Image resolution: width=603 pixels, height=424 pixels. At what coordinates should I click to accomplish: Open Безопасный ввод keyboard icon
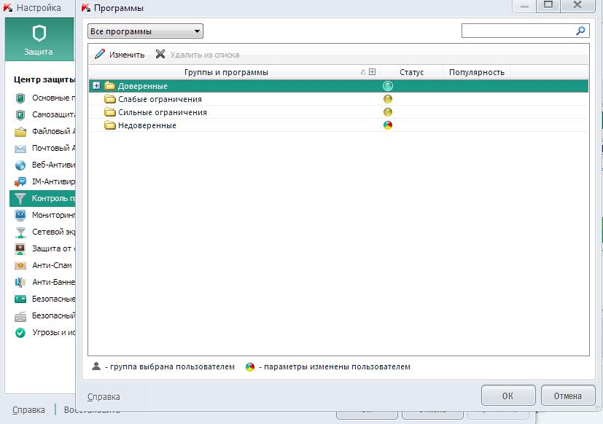coord(20,316)
